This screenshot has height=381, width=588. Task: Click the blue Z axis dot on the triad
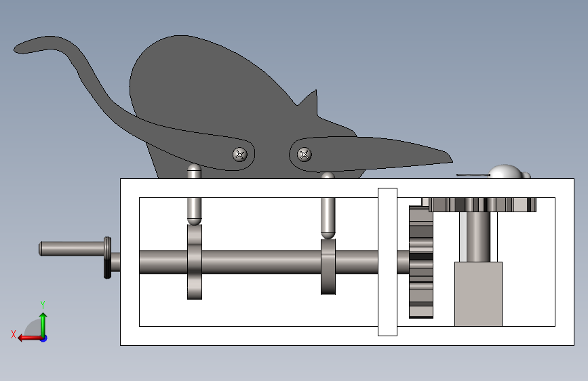(44, 338)
